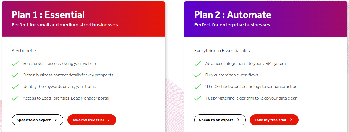Start free trial for Plan 2 Automate
This screenshot has width=349, height=132.
click(274, 120)
